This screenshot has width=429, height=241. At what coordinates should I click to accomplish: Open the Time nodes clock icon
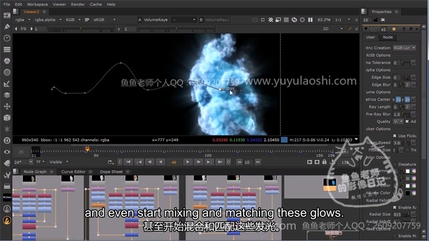click(x=7, y=38)
